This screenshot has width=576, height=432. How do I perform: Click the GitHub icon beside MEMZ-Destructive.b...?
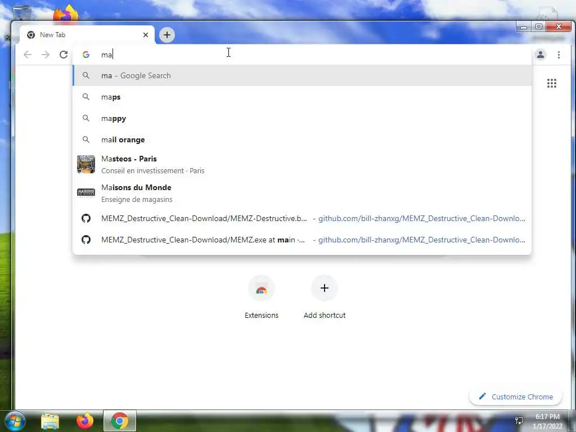tap(86, 219)
